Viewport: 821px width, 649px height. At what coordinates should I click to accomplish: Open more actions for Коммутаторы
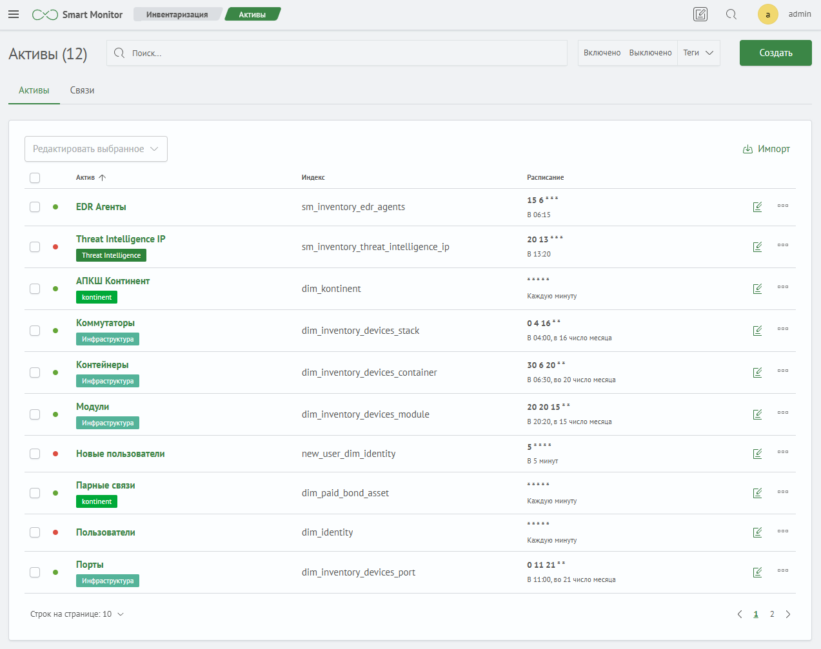tap(783, 329)
